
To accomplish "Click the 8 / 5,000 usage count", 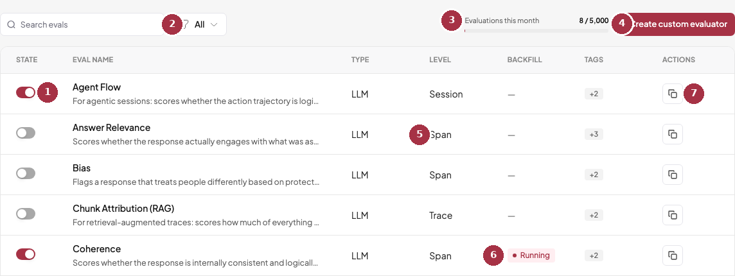I will pos(594,21).
